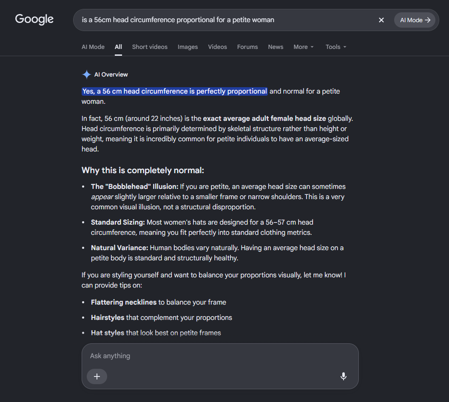Click the 'Hat styles' bullet text

point(108,333)
